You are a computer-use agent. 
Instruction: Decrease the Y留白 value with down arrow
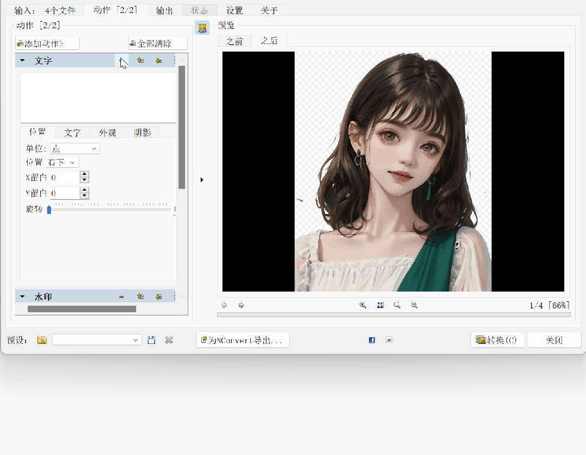click(84, 196)
